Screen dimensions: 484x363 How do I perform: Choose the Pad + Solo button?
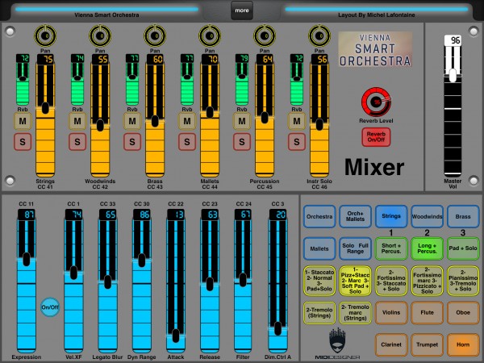(463, 248)
